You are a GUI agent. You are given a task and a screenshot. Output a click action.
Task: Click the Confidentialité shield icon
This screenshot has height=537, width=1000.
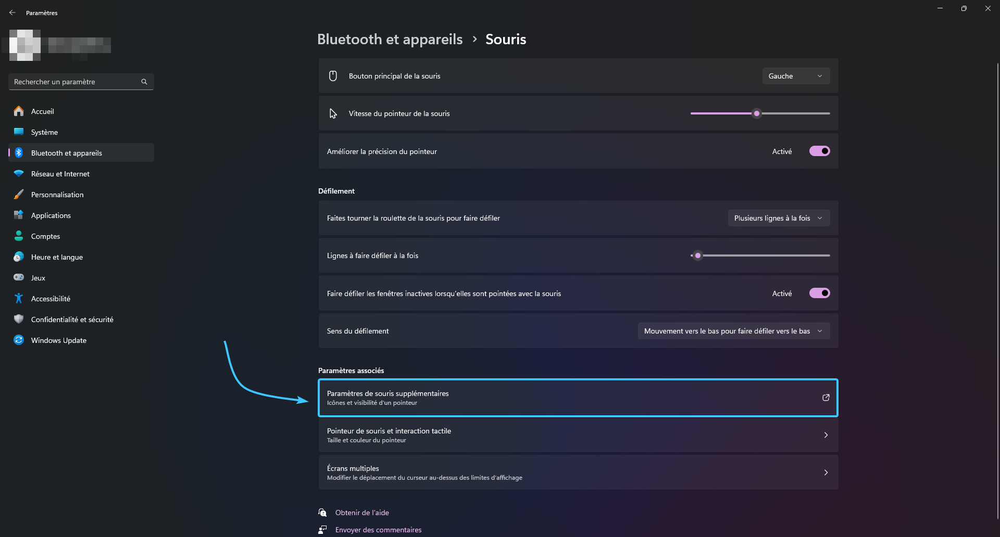click(19, 319)
